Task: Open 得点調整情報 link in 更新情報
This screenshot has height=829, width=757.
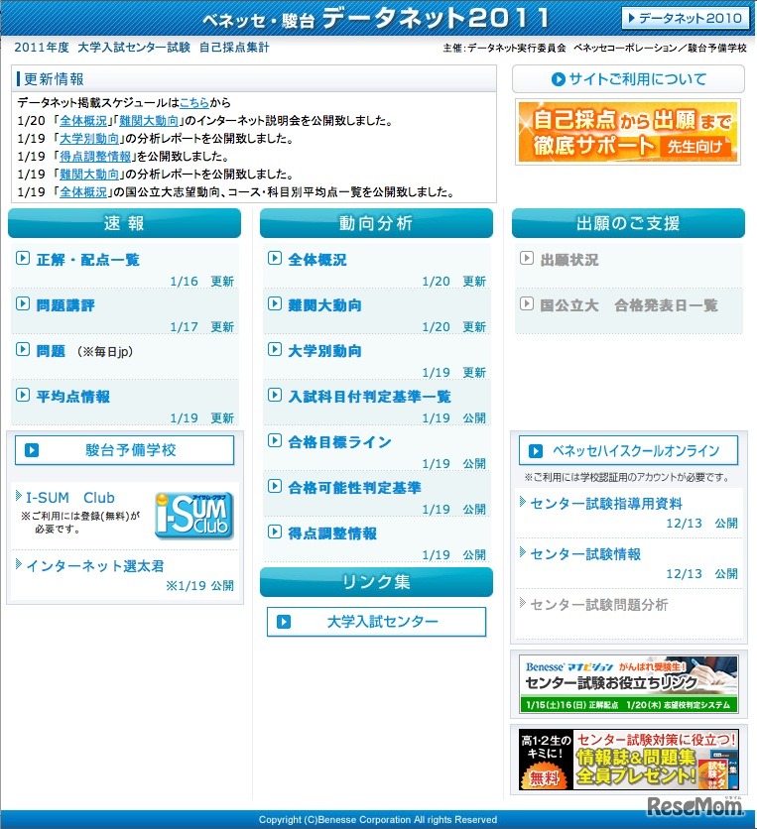Action: [95, 157]
